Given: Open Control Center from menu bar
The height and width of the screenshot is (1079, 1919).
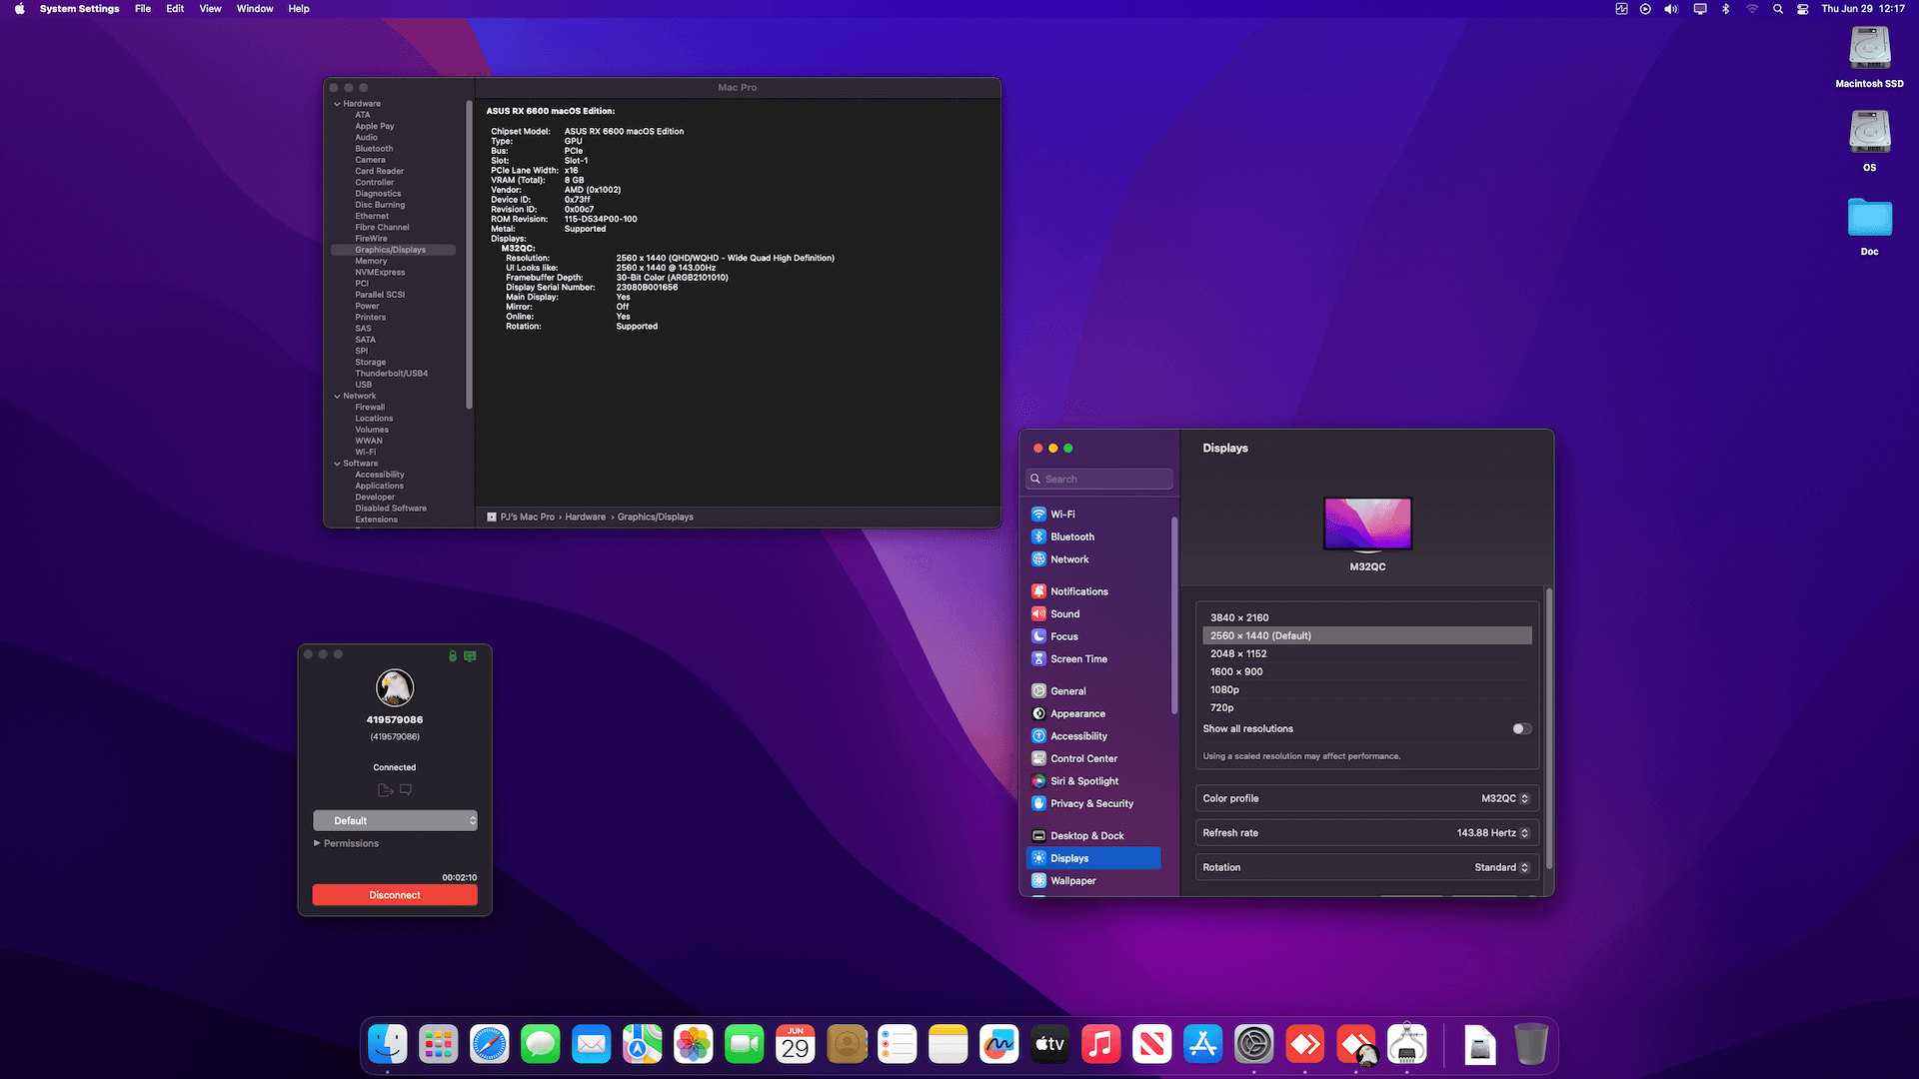Looking at the screenshot, I should [x=1802, y=9].
